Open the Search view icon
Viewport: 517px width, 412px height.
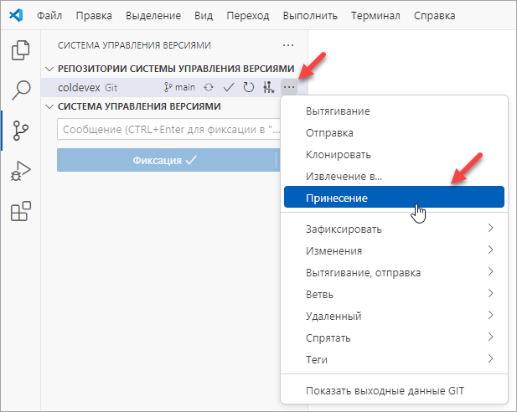click(20, 90)
